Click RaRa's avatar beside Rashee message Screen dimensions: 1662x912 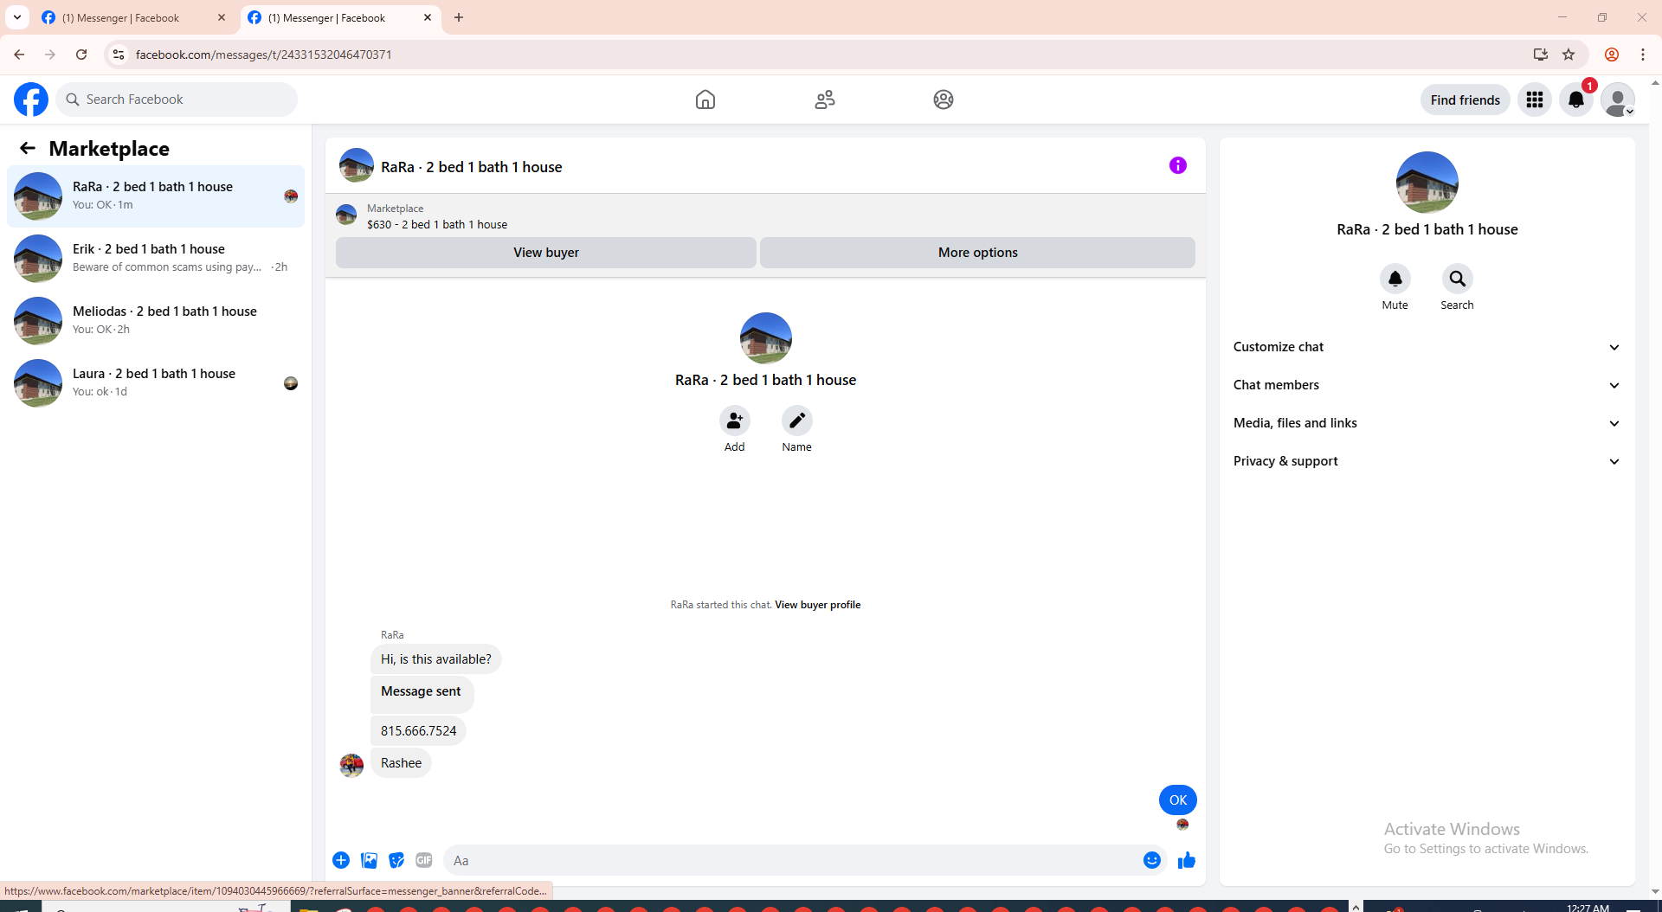[x=351, y=765]
